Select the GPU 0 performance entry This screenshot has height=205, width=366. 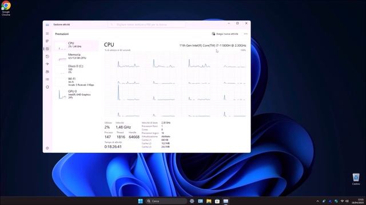(76, 94)
